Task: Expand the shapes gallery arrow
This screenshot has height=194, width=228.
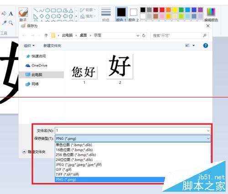Action: click(x=76, y=21)
